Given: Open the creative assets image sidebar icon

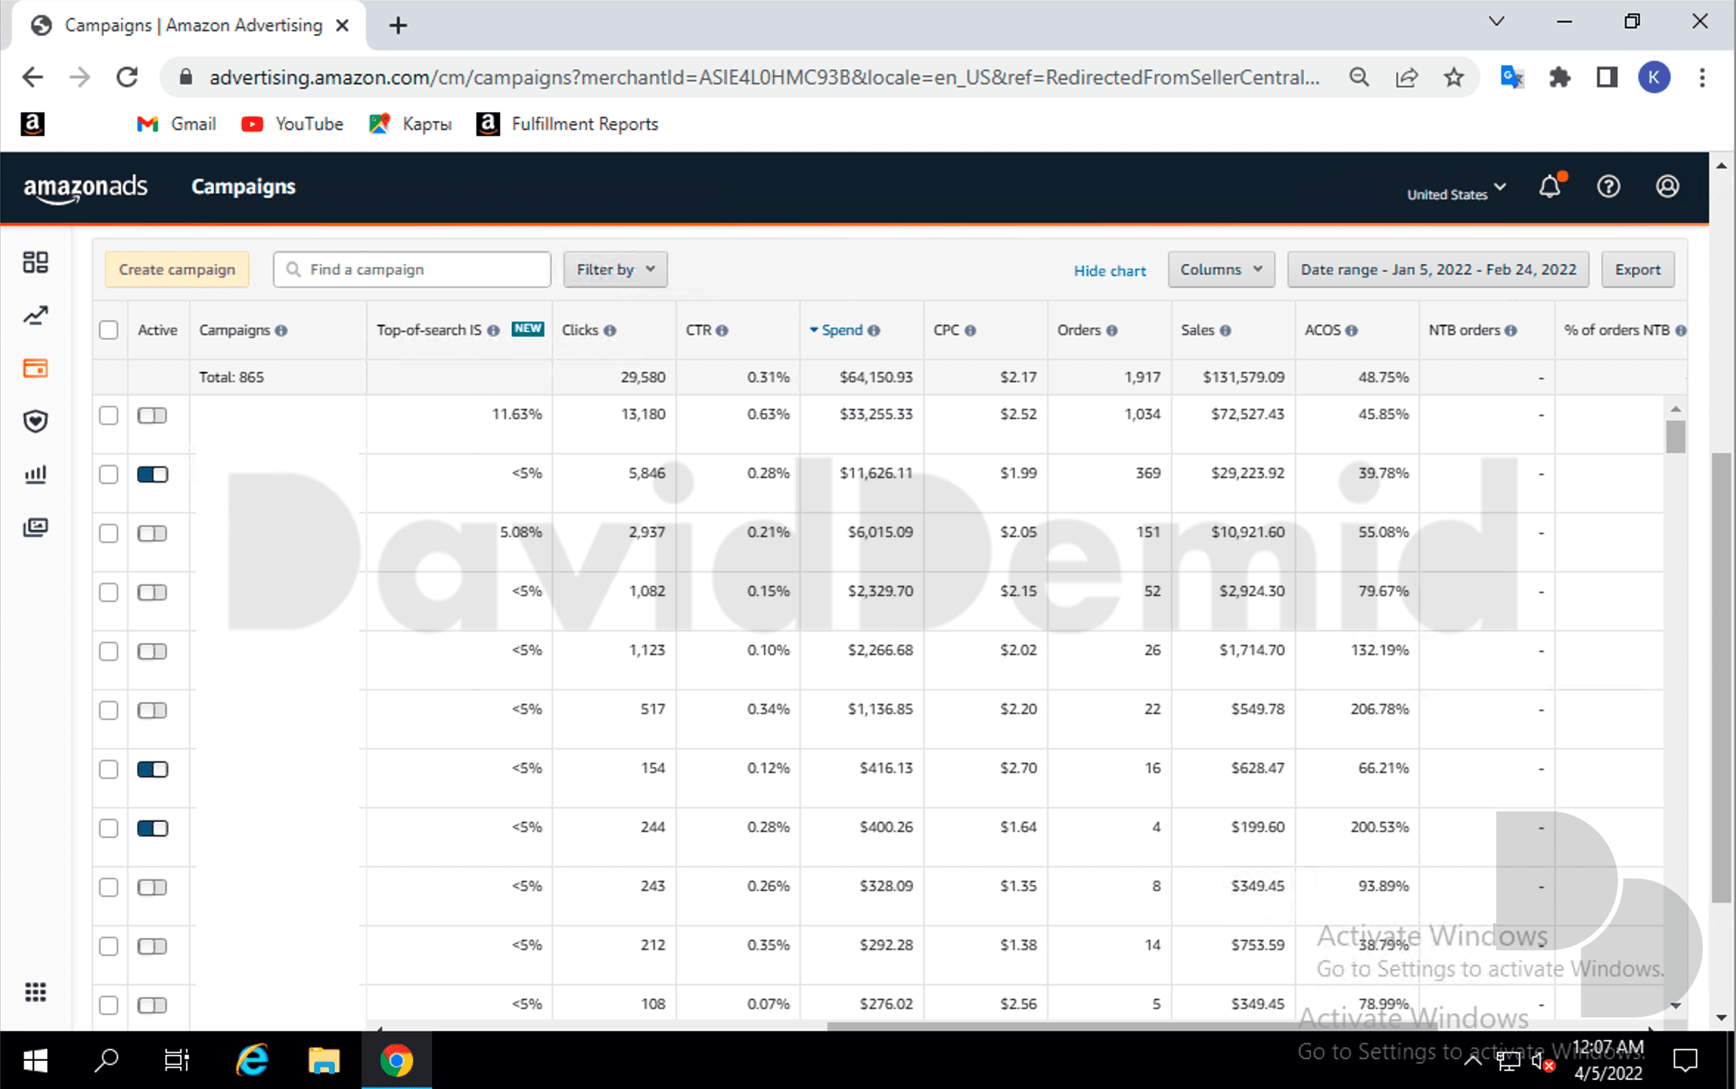Looking at the screenshot, I should pos(35,528).
